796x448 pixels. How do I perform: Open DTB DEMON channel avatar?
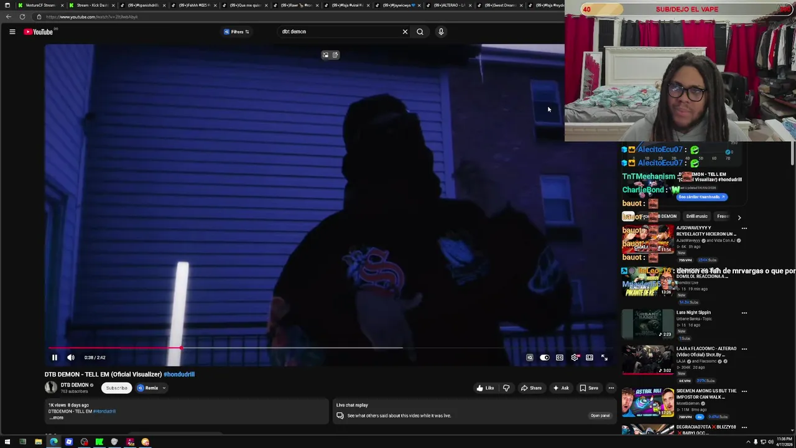point(50,388)
